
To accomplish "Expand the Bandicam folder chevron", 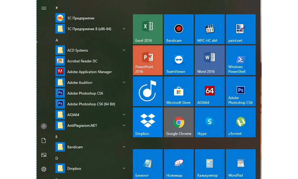I will [x=124, y=147].
